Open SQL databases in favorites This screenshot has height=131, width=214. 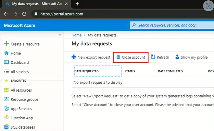[x=20, y=127]
